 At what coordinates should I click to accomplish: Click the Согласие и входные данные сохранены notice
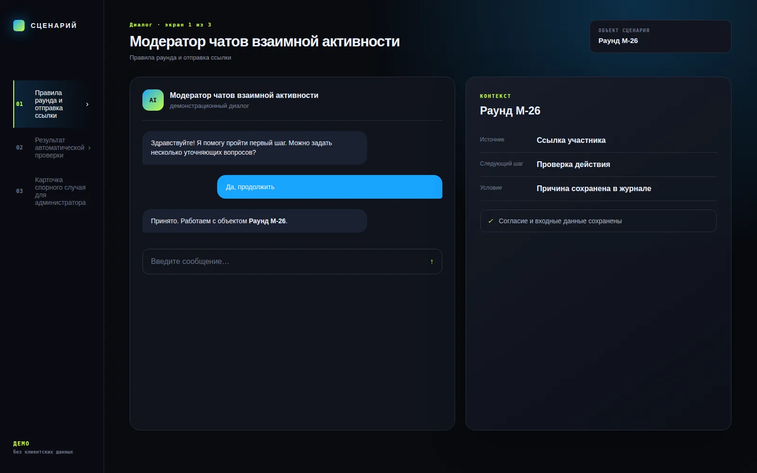click(x=598, y=221)
